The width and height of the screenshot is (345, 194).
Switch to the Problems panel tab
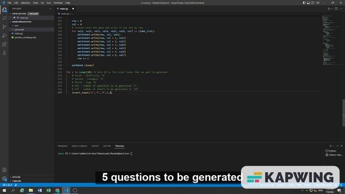tap(63, 146)
